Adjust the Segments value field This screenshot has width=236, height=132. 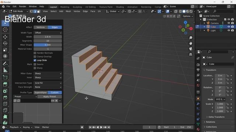[x=48, y=41]
